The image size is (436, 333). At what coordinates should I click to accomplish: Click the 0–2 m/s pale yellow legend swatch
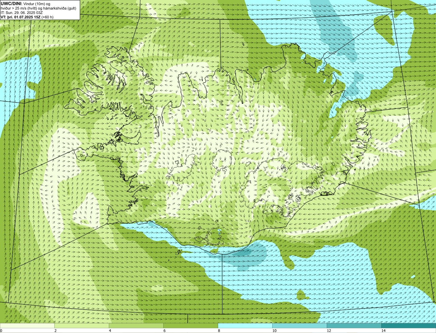click(27, 326)
